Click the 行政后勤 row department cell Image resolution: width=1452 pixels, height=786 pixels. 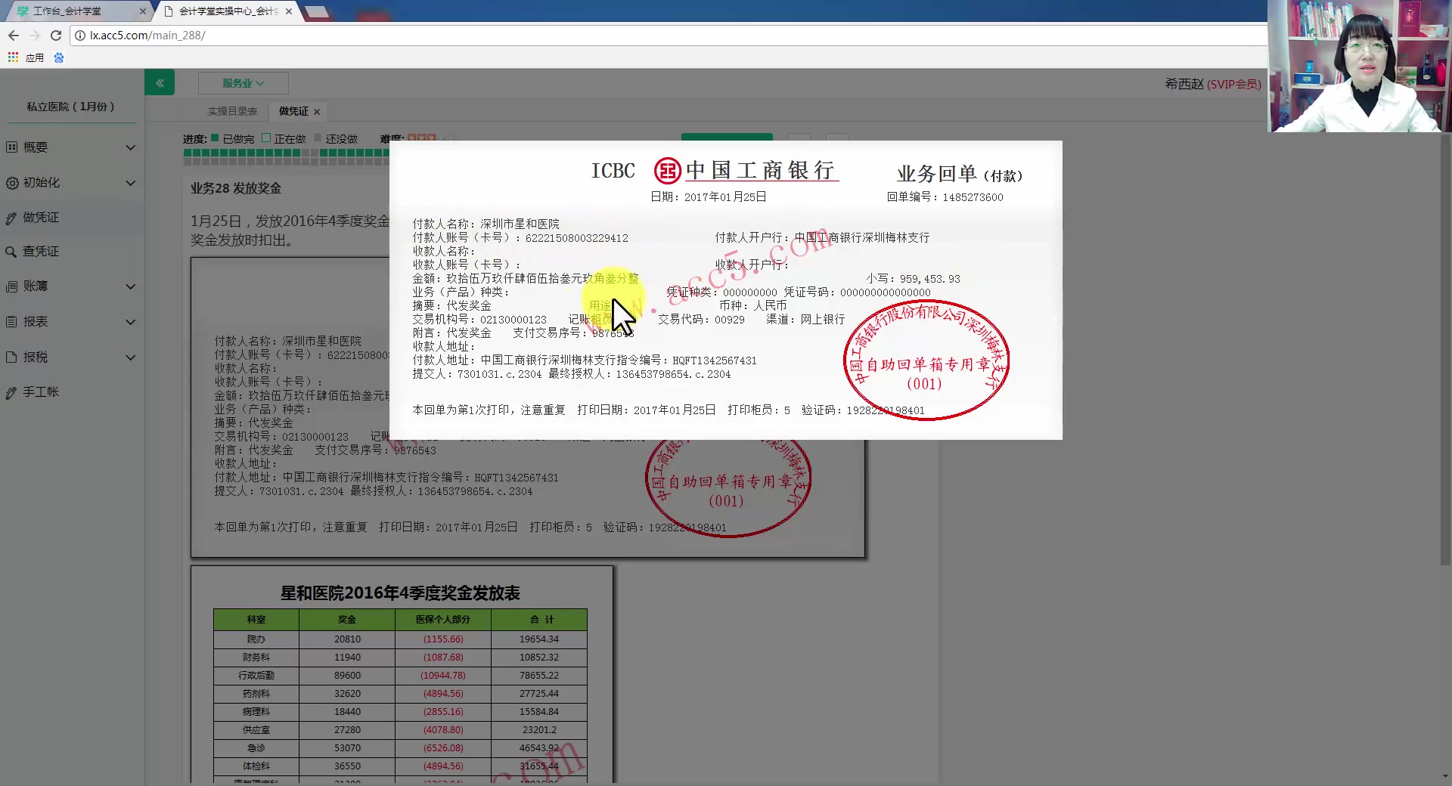[256, 676]
